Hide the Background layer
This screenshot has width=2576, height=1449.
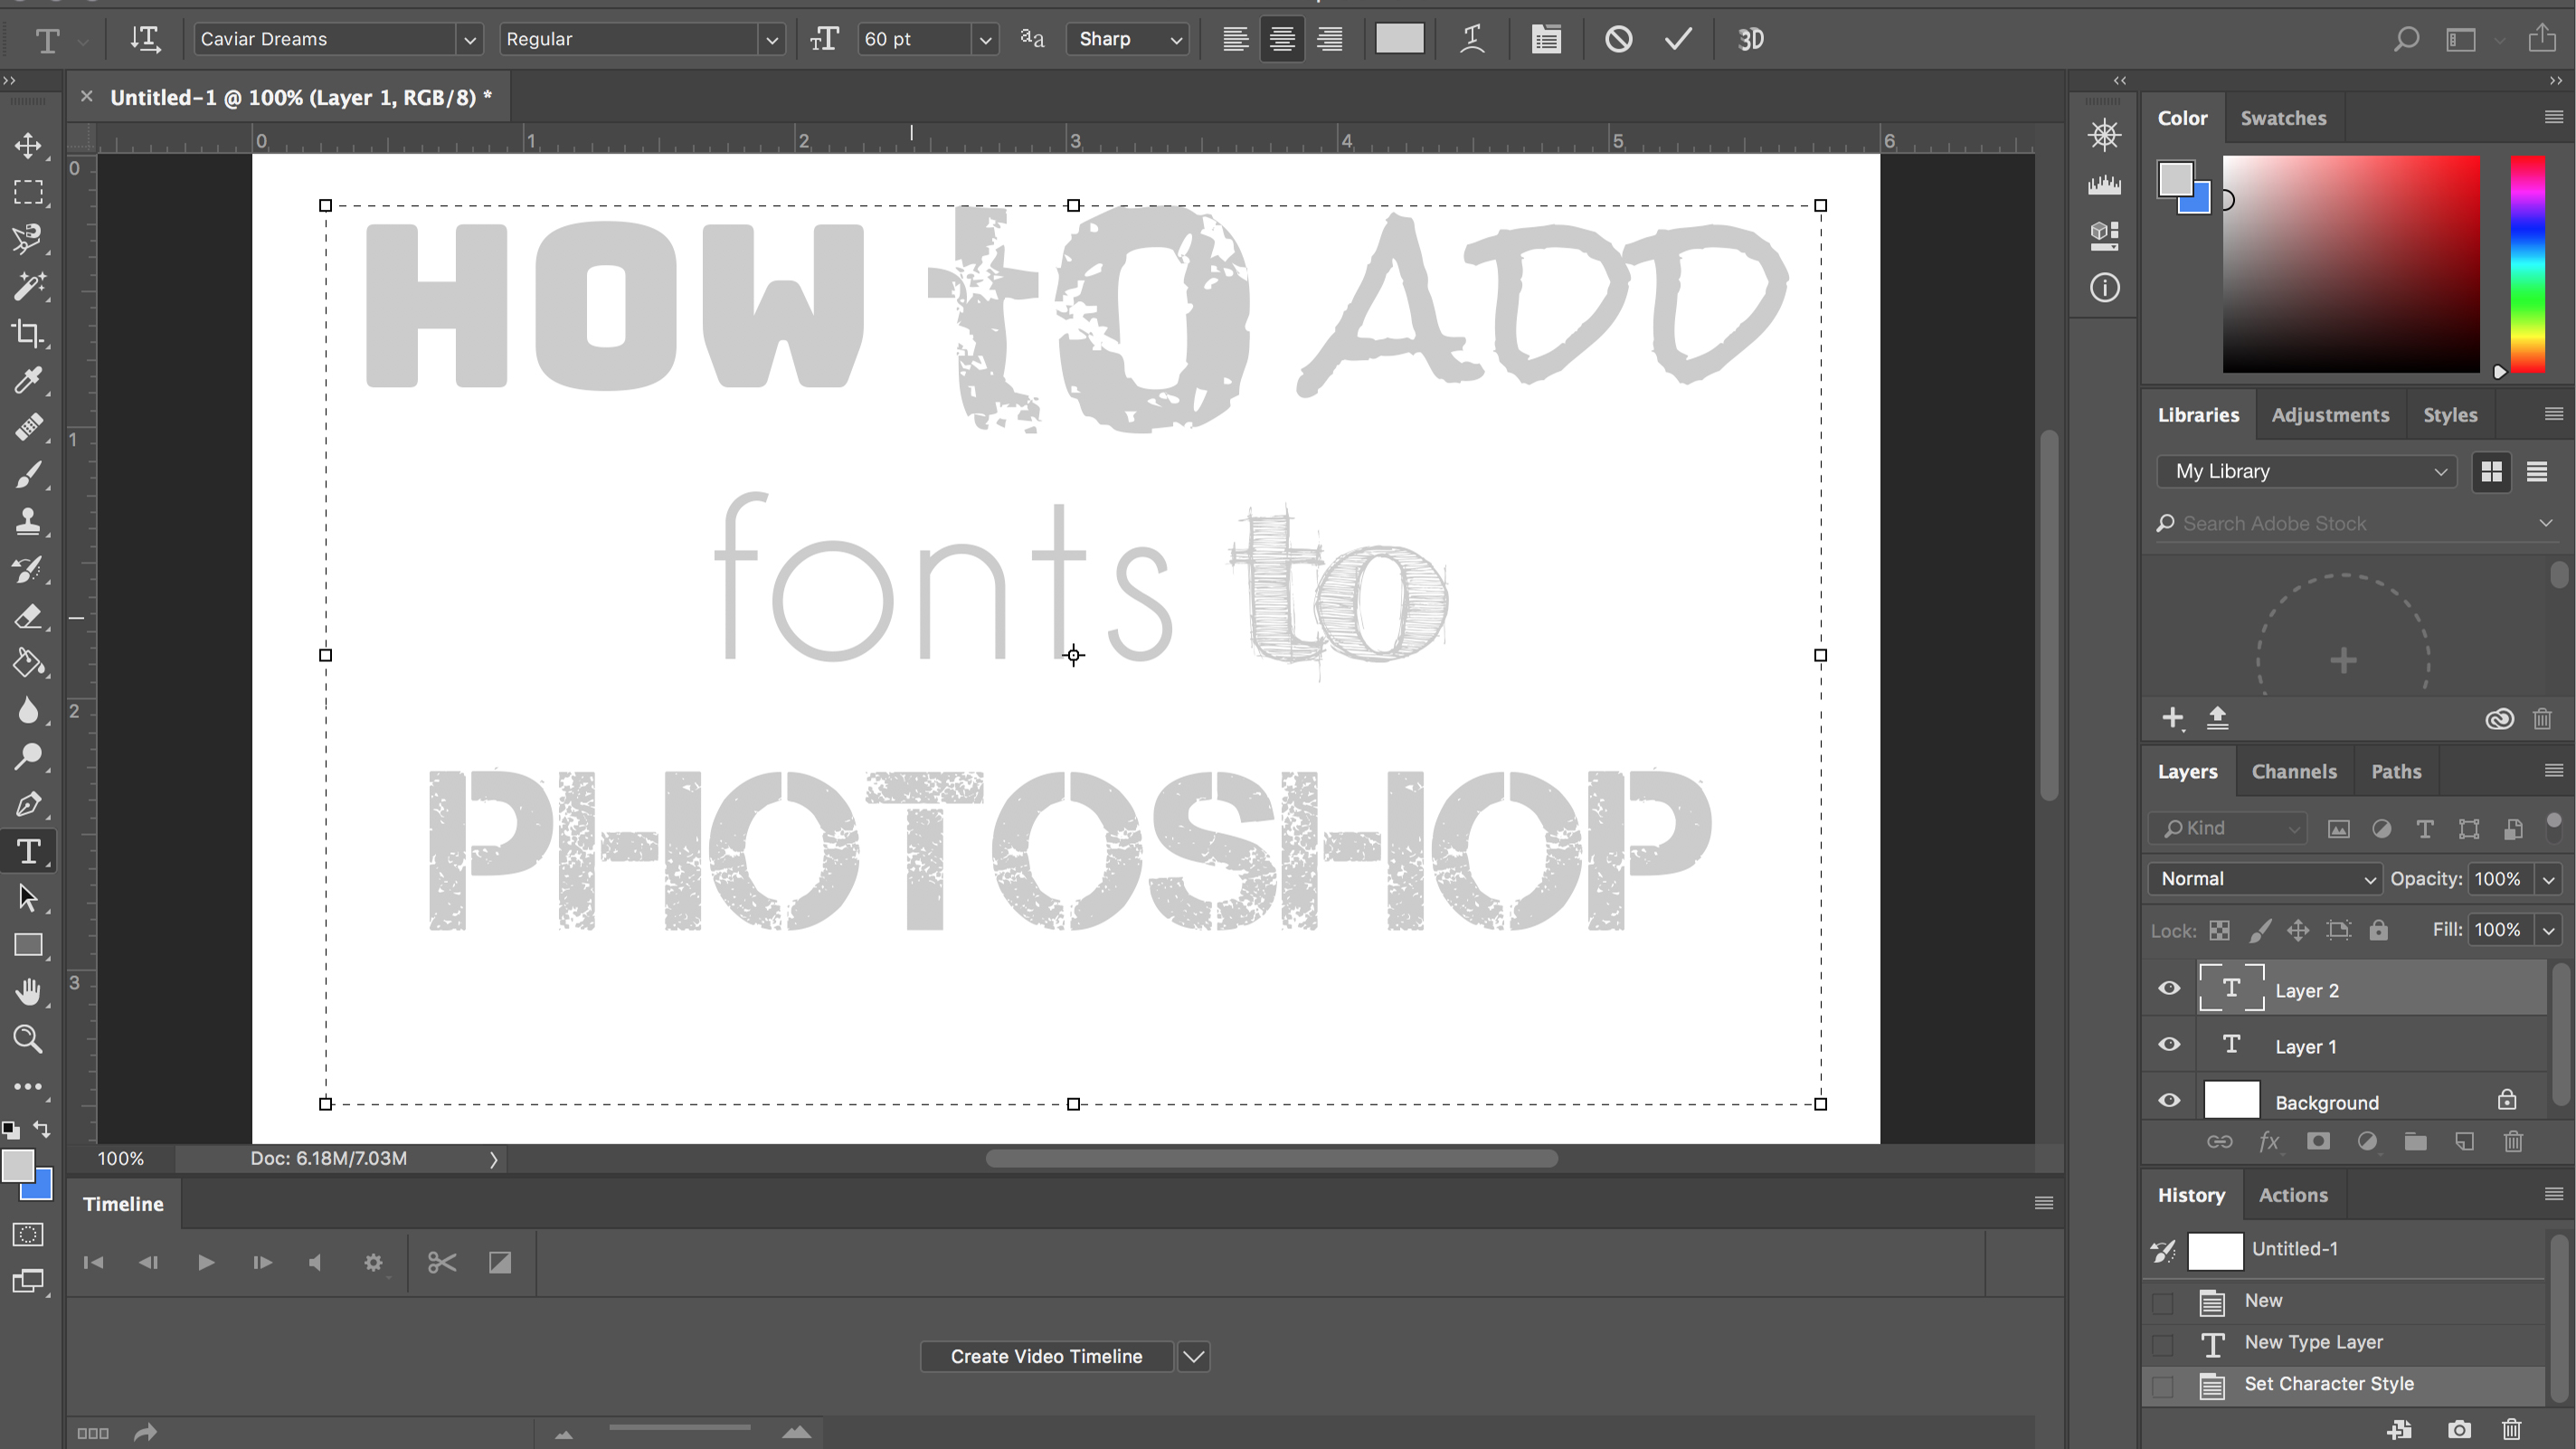pos(2171,1101)
